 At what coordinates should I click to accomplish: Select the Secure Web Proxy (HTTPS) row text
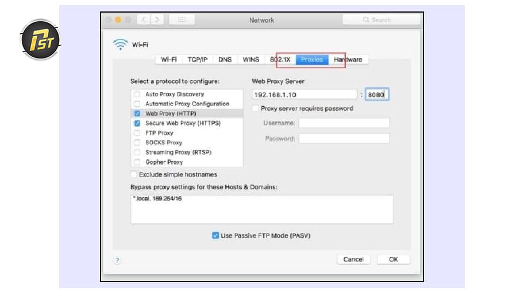183,123
